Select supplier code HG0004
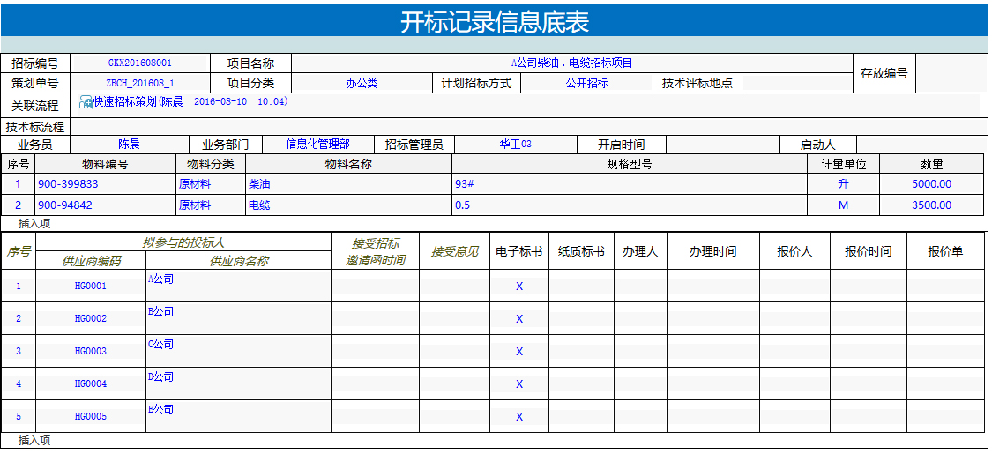The width and height of the screenshot is (992, 454). (91, 383)
